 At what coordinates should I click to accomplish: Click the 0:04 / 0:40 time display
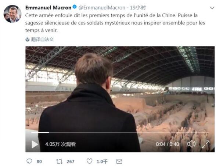coord(168,144)
